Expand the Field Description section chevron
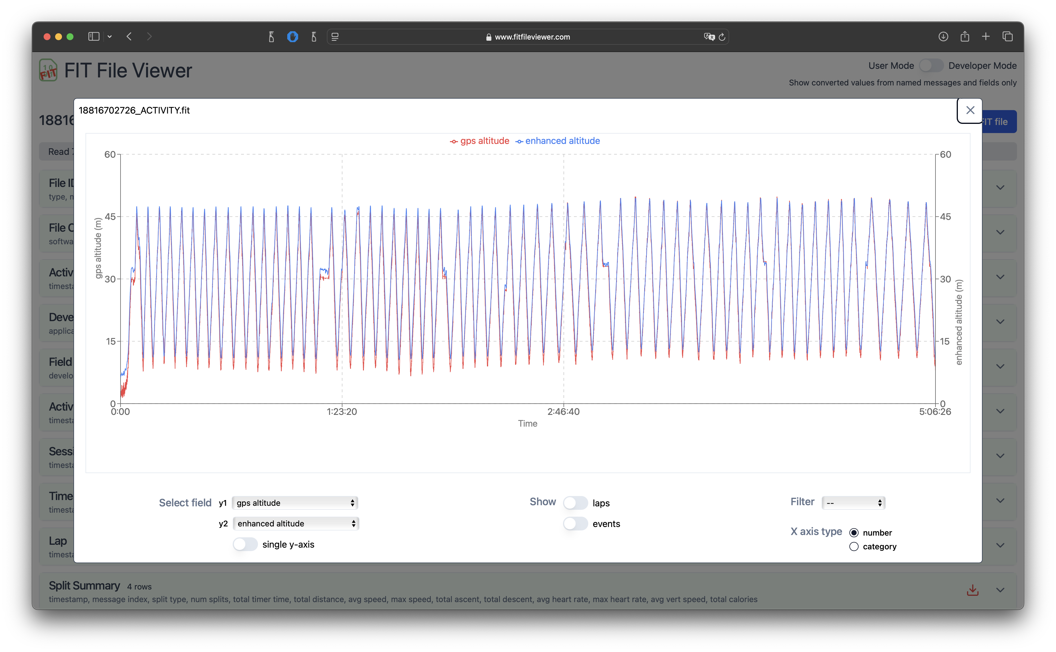The height and width of the screenshot is (652, 1056). coord(1000,366)
